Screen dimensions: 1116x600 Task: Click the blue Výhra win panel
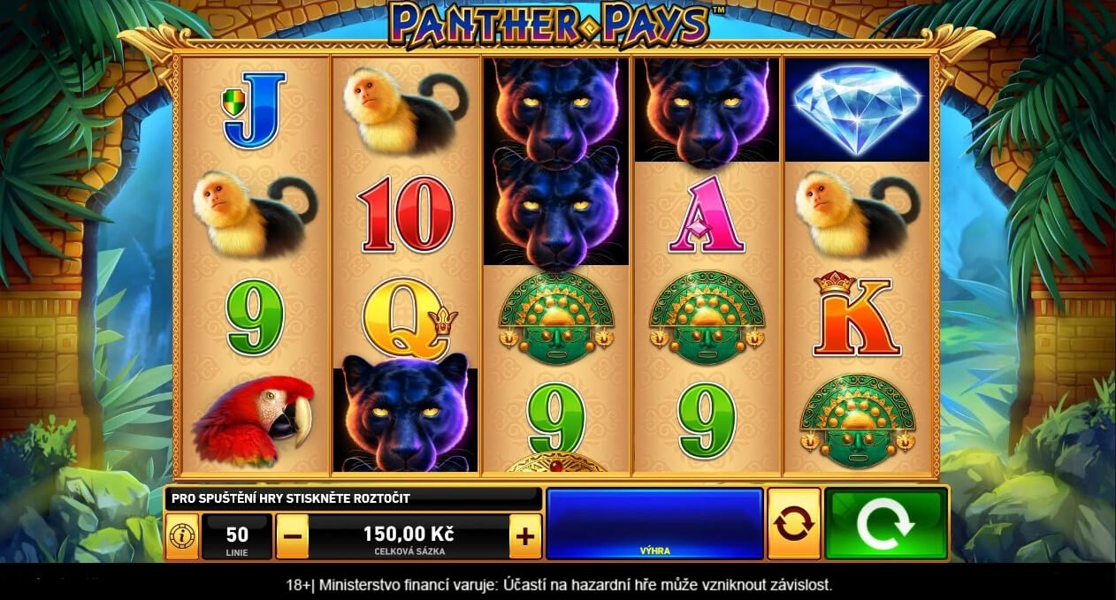654,523
